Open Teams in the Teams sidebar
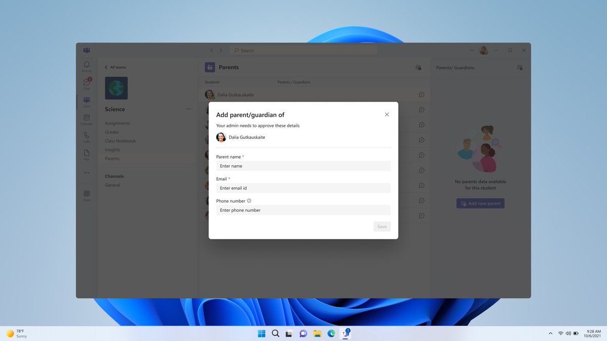 pos(86,102)
